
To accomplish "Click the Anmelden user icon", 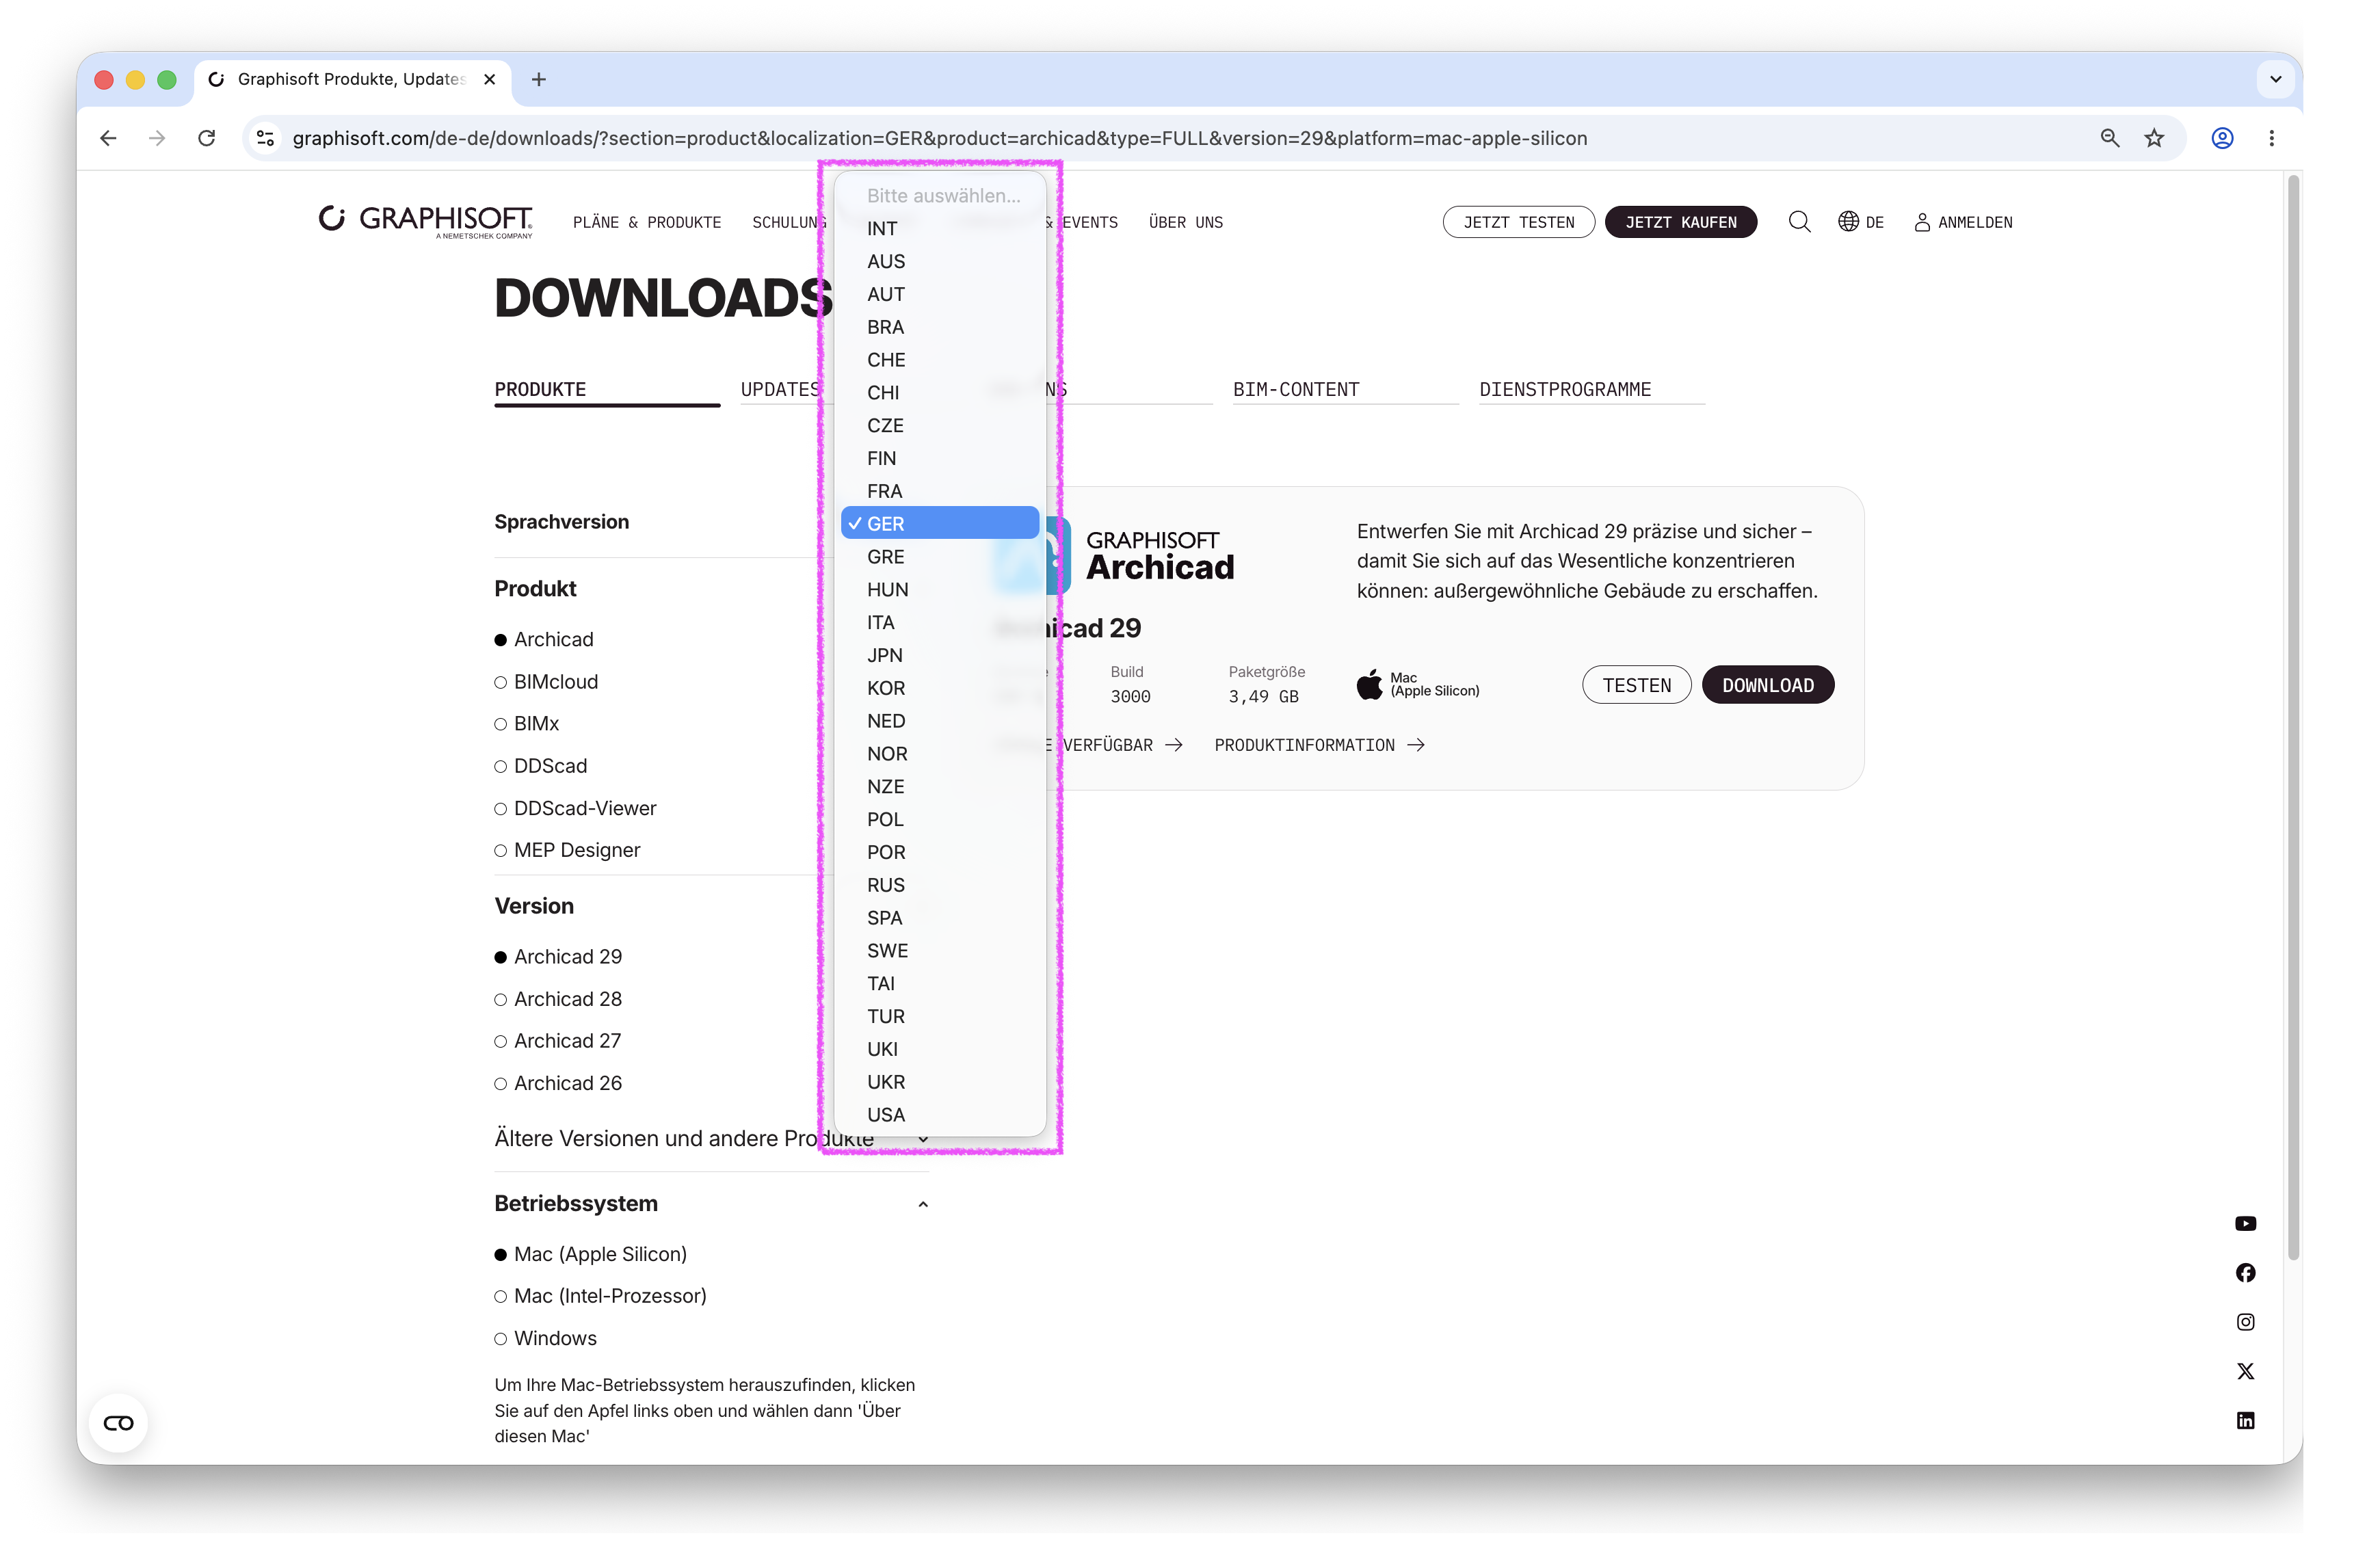I will [1922, 222].
